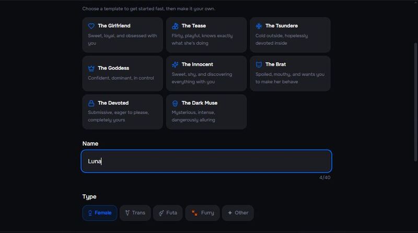Click the 'Confident, dominant, in control' description
Viewport: 418px width, 233px height.
tap(121, 78)
